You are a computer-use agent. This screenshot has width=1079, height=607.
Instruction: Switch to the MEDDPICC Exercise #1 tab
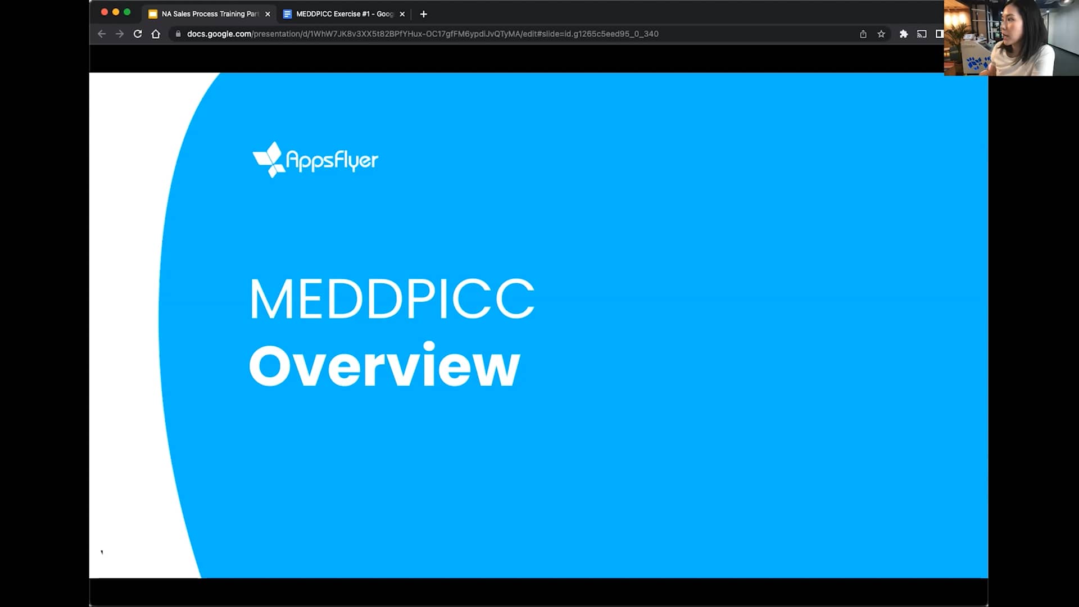click(337, 13)
